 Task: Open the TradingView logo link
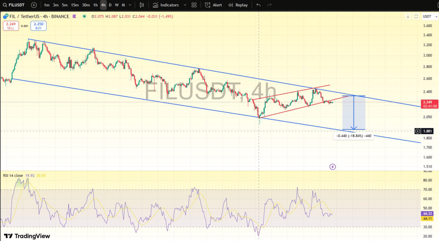[x=27, y=236]
